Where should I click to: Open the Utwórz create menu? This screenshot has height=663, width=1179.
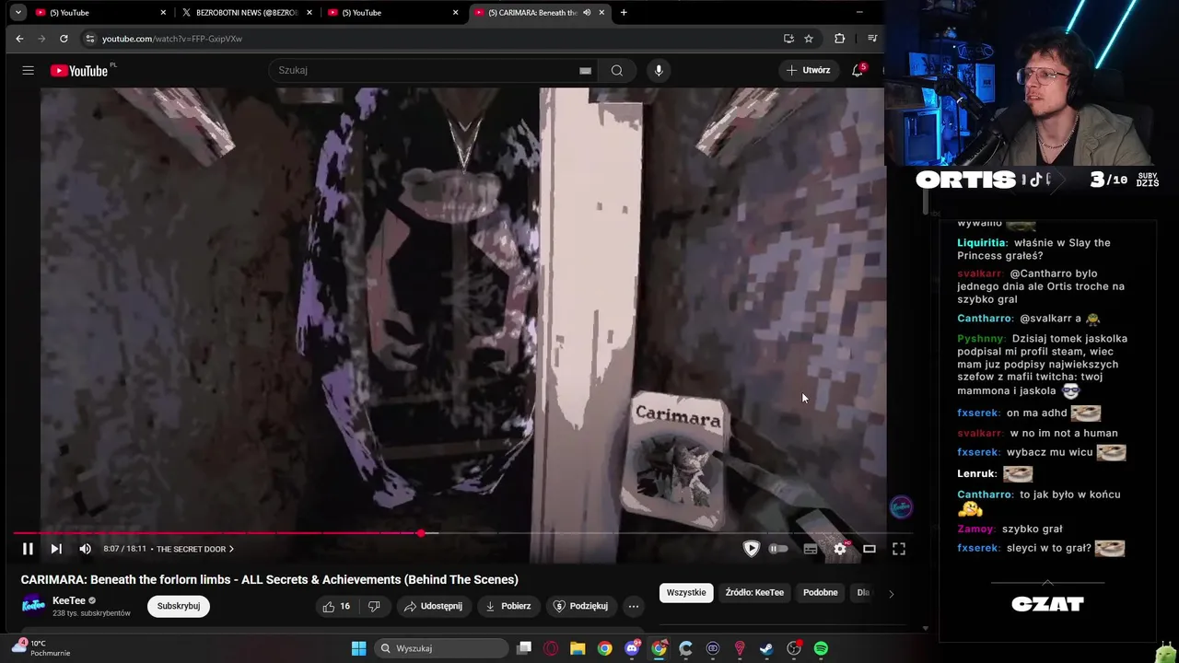(809, 70)
